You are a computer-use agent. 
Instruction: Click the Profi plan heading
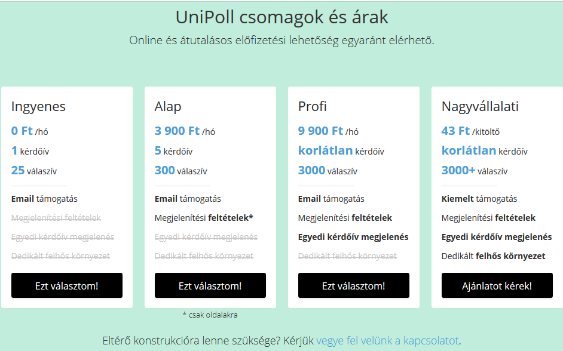click(x=313, y=106)
